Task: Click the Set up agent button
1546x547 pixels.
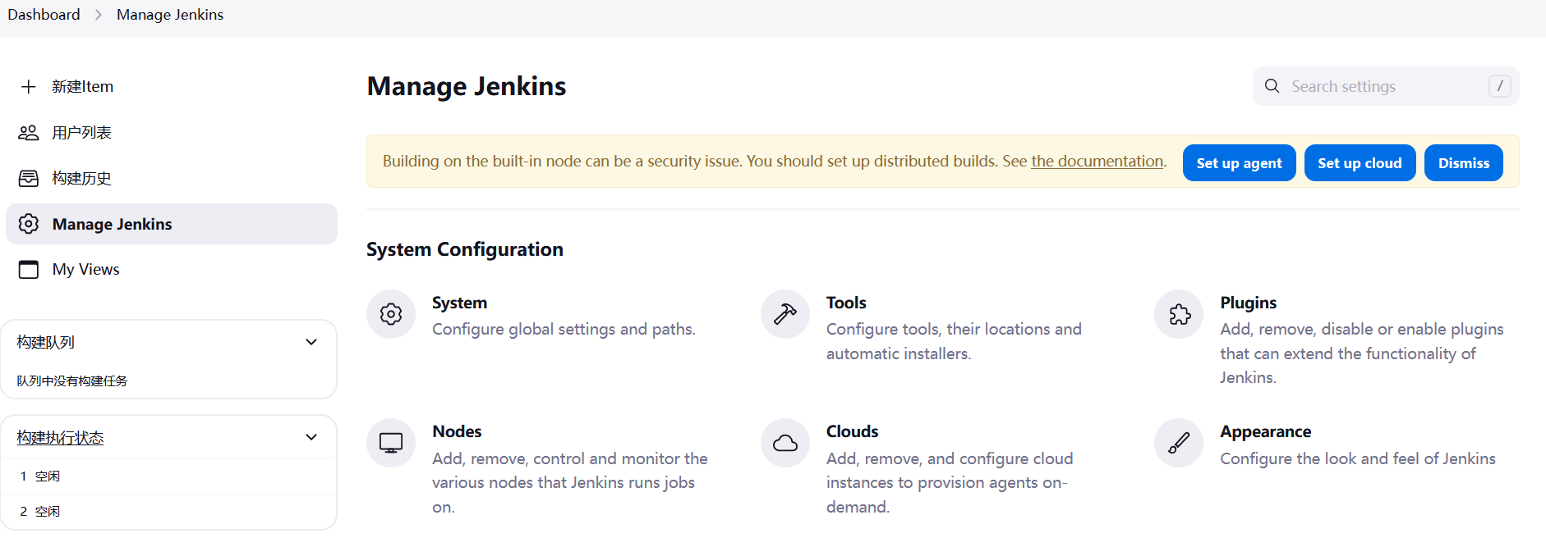Action: (x=1239, y=163)
